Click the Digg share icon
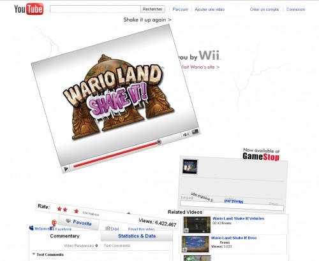Image resolution: width=319 pixels, height=261 pixels. (108, 229)
